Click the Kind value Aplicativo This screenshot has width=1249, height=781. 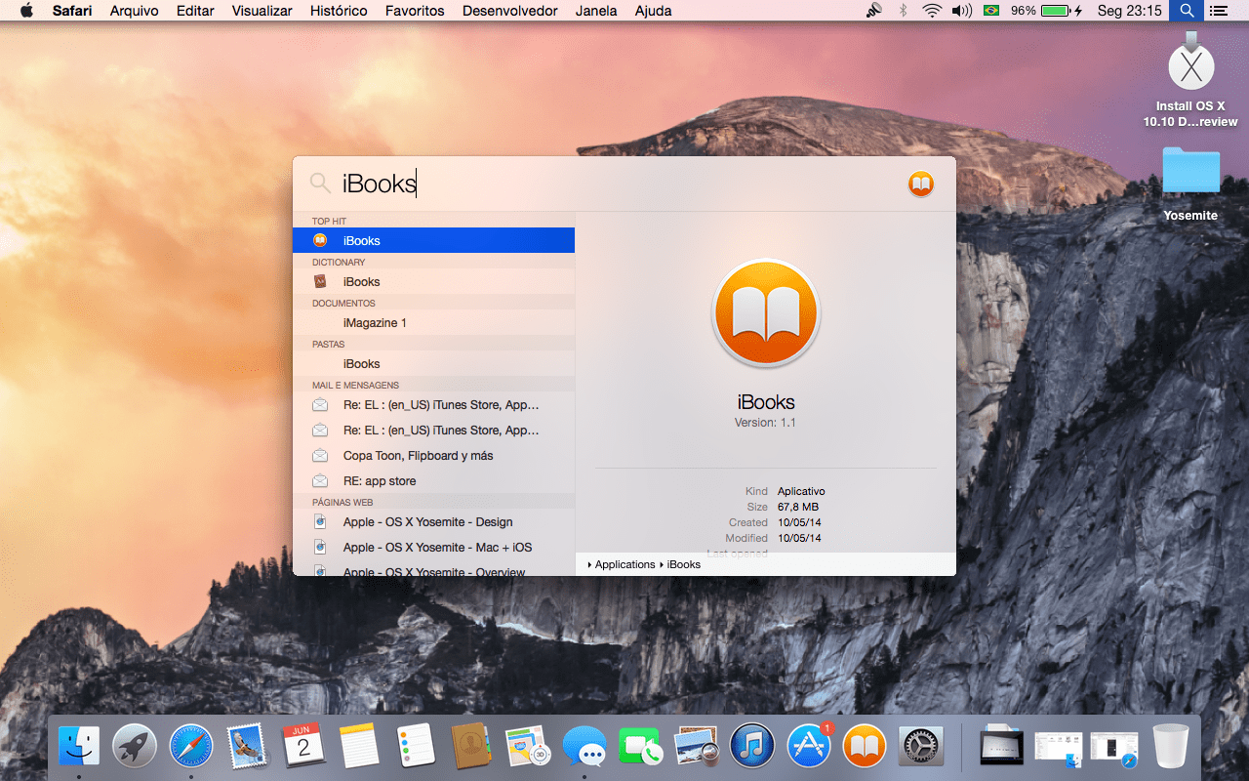(x=801, y=491)
